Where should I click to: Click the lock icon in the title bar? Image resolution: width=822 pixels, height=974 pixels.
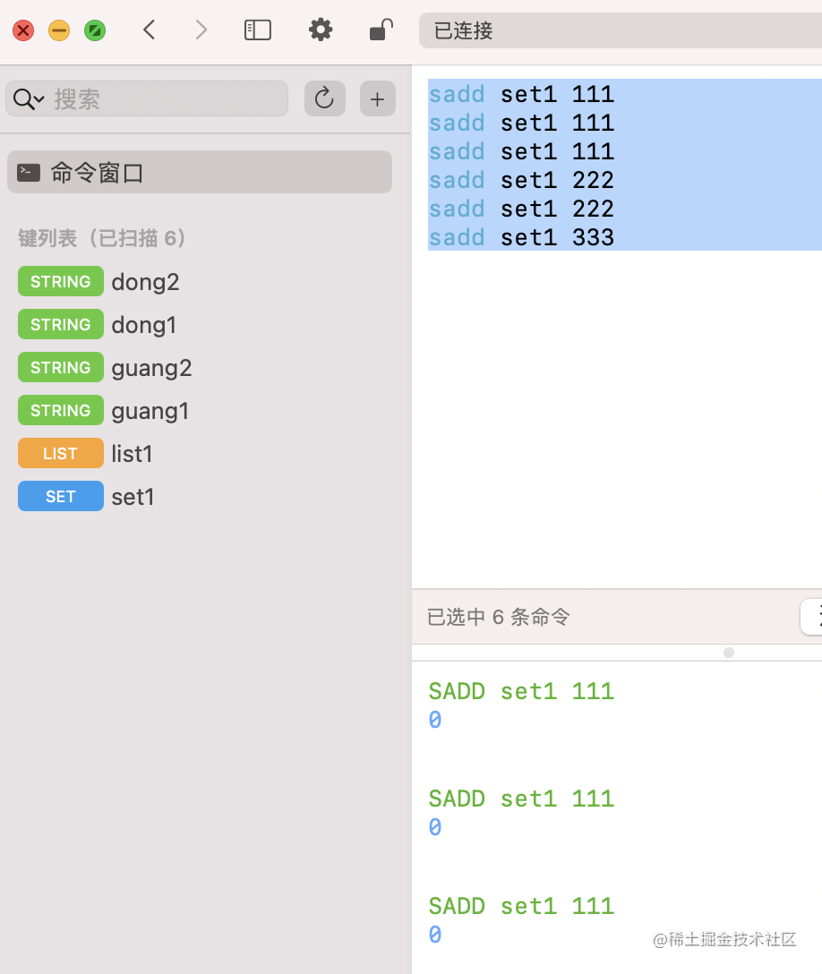click(x=379, y=30)
